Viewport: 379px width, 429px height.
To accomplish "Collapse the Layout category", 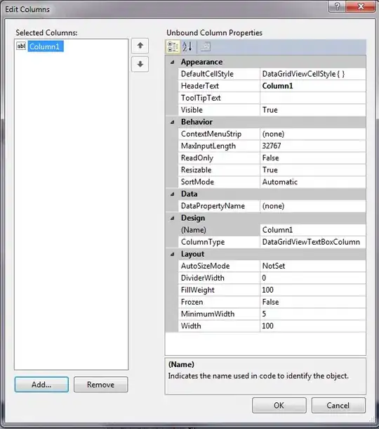I will click(x=172, y=254).
